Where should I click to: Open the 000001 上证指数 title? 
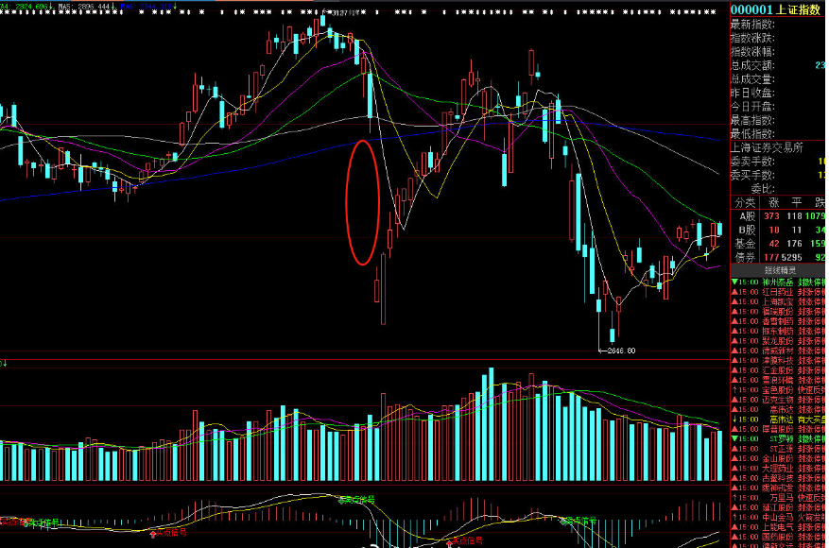coord(775,9)
